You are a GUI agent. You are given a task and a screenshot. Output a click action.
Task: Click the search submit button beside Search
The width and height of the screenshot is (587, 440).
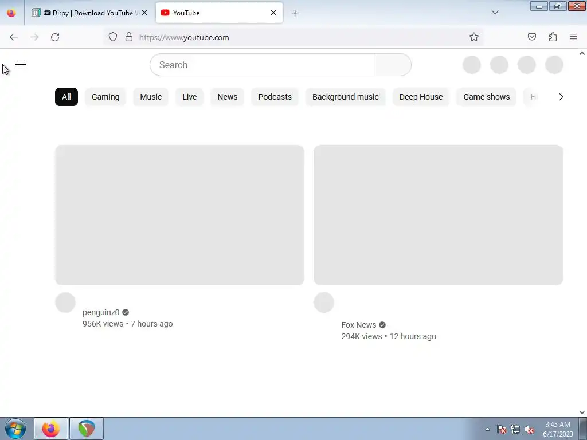[x=393, y=65]
